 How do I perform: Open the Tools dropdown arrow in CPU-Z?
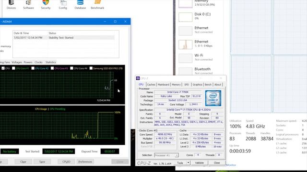click(x=188, y=162)
